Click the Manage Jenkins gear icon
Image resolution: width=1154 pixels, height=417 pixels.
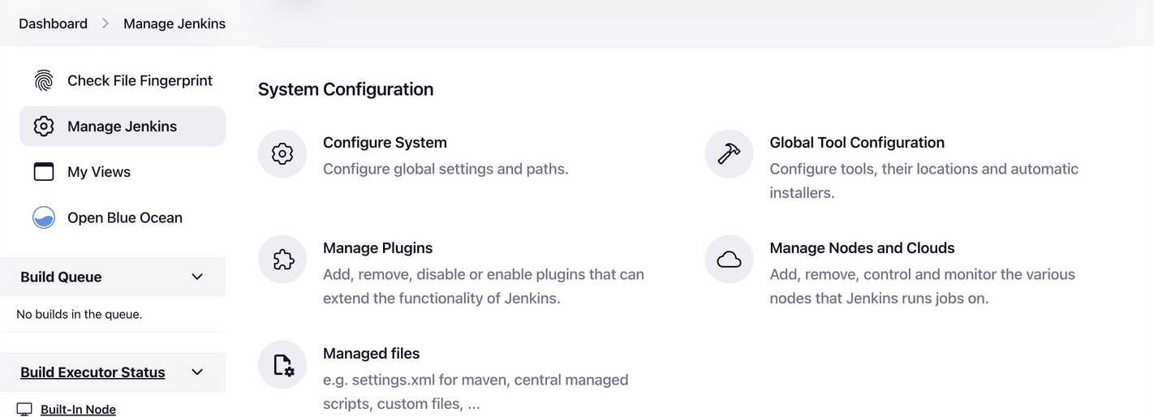coord(44,127)
